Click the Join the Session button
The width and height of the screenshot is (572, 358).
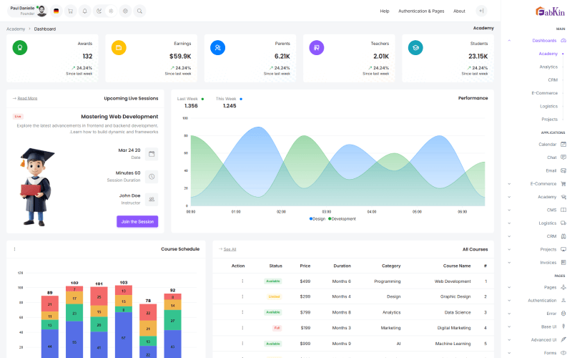[137, 222]
